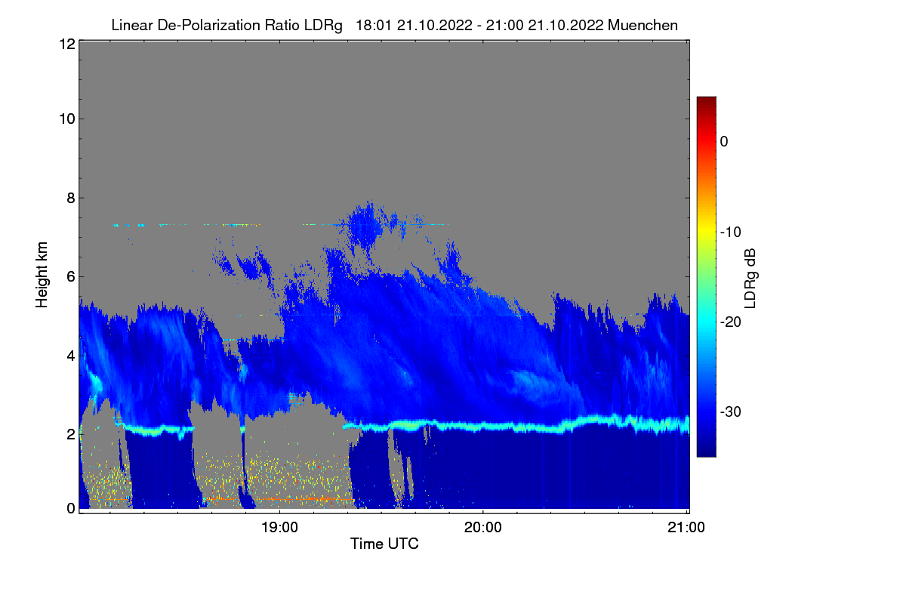Image resolution: width=906 pixels, height=604 pixels.
Task: Click the cyan band of the colorbar near -20
Action: (706, 320)
